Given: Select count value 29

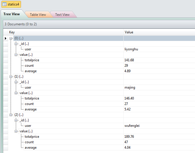Looking at the screenshot, I should tap(126, 66).
